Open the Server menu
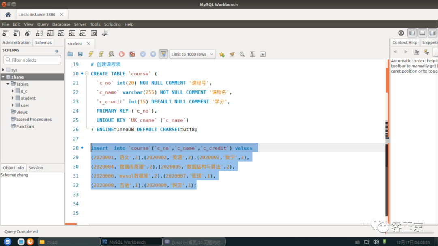The image size is (438, 246). coord(80,24)
